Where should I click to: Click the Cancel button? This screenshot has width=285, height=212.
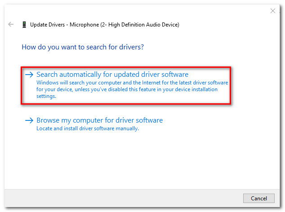[259, 198]
